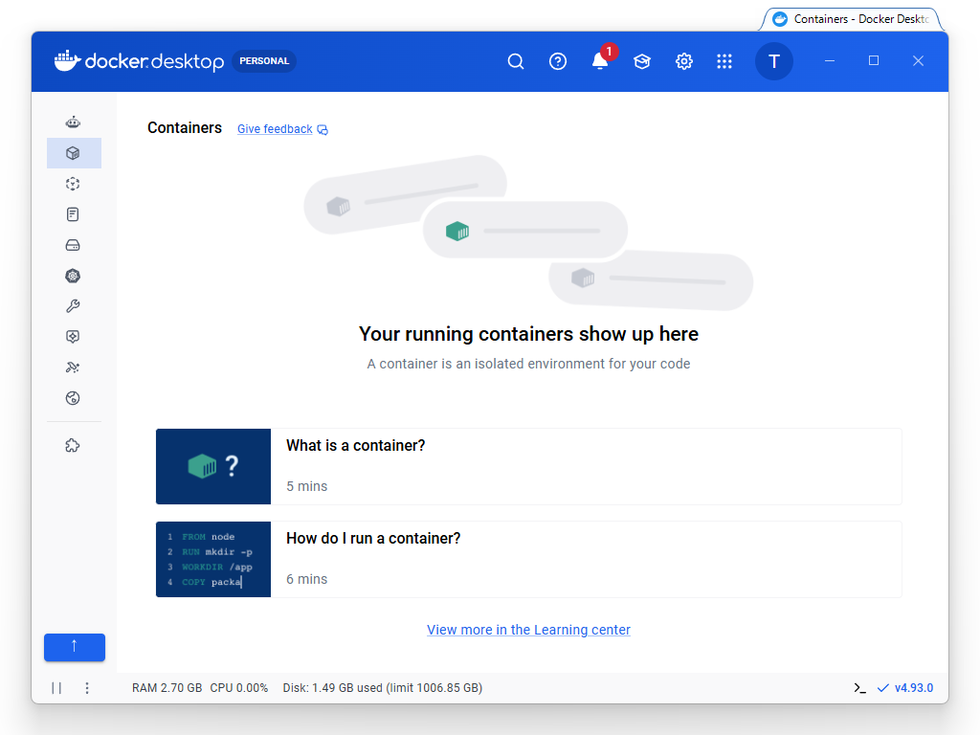This screenshot has width=980, height=735.
Task: Open View more in the Learning center link
Action: 528,630
